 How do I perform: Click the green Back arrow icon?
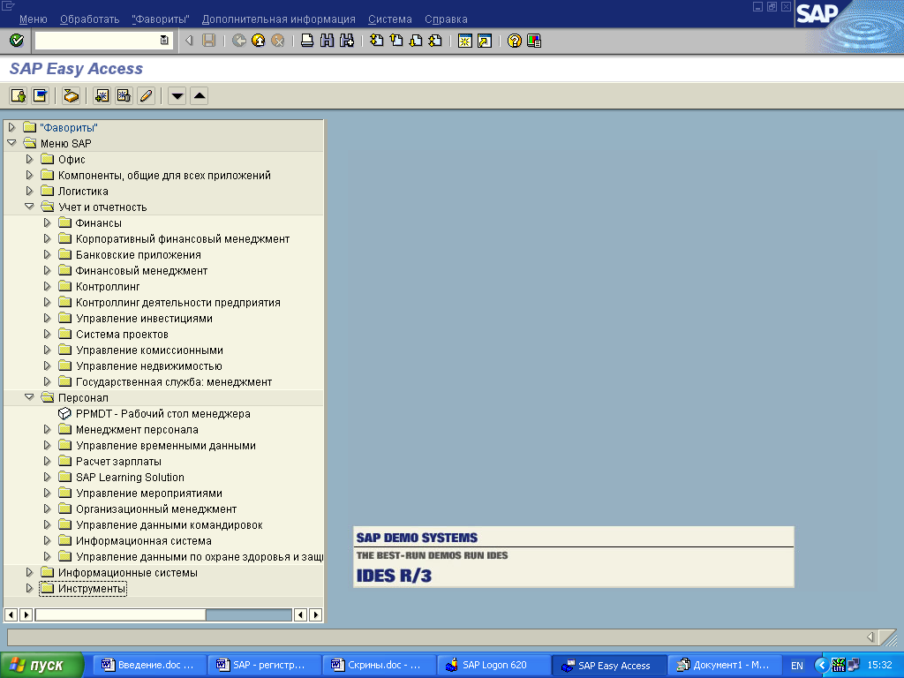pyautogui.click(x=238, y=41)
